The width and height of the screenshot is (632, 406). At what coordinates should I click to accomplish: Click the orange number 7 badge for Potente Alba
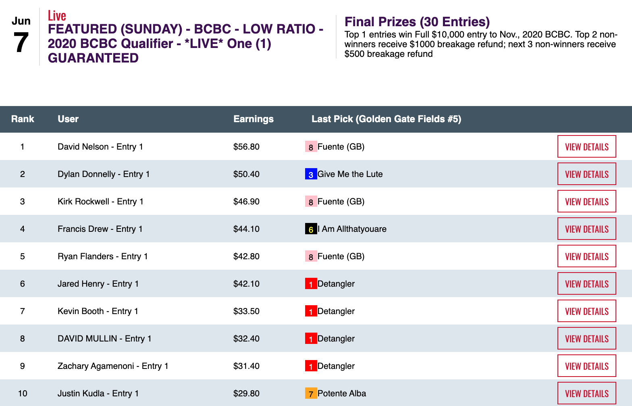[311, 394]
